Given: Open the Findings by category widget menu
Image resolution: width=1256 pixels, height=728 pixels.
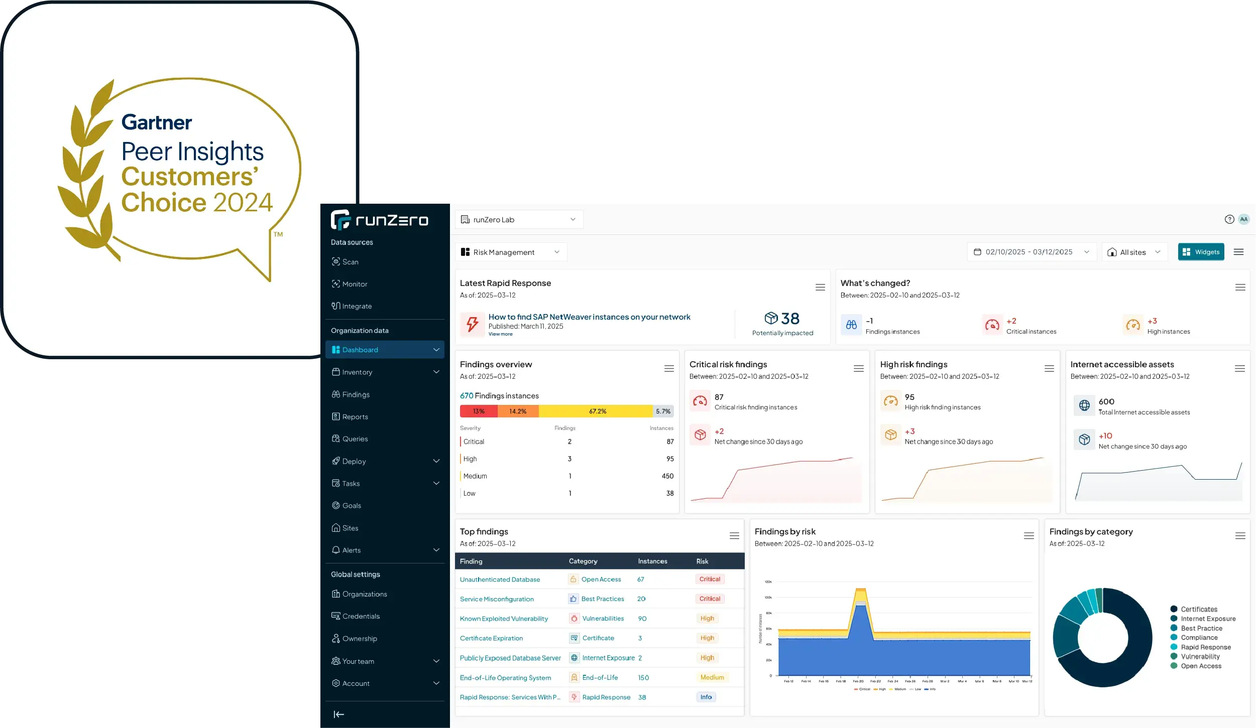Looking at the screenshot, I should [x=1240, y=536].
